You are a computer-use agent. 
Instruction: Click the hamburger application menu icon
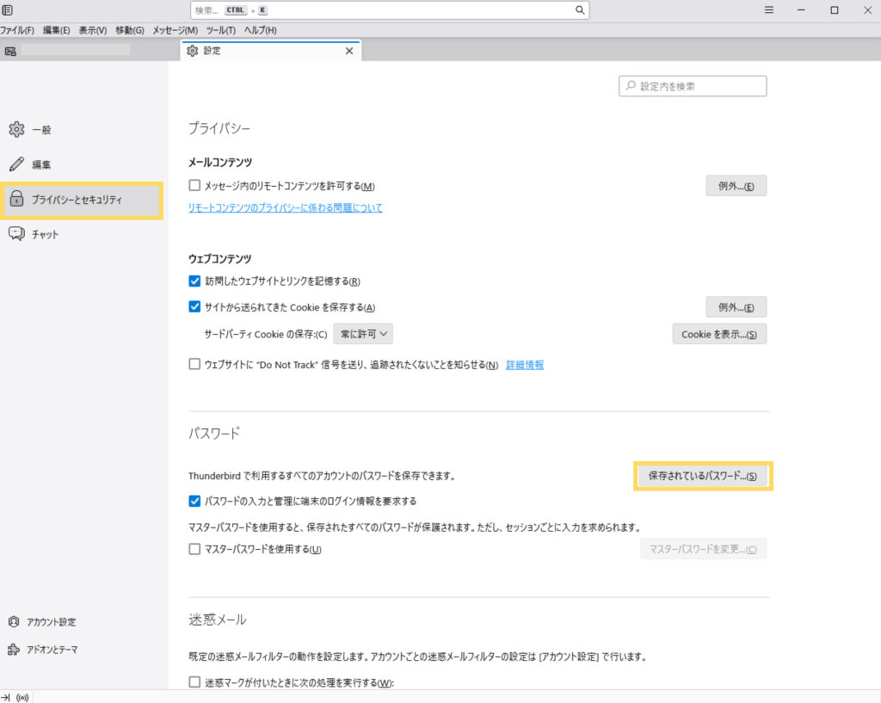point(769,10)
